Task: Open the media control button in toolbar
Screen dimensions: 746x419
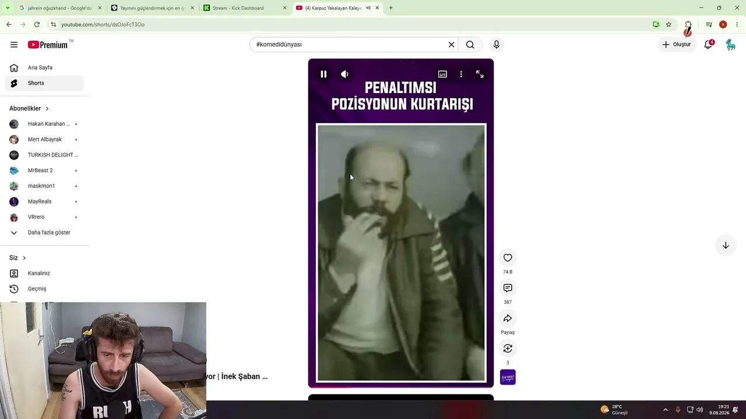Action: 709,24
